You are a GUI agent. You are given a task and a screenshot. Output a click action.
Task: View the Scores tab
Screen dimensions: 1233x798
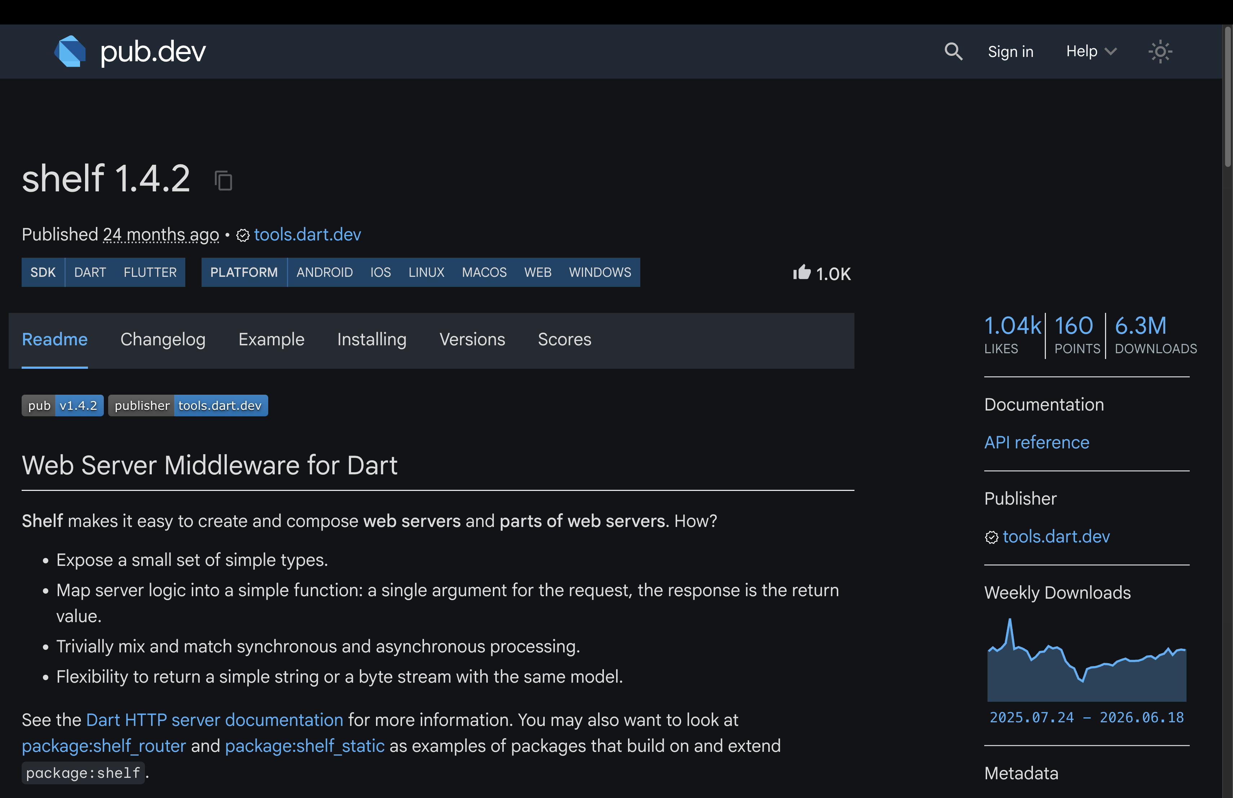(564, 340)
